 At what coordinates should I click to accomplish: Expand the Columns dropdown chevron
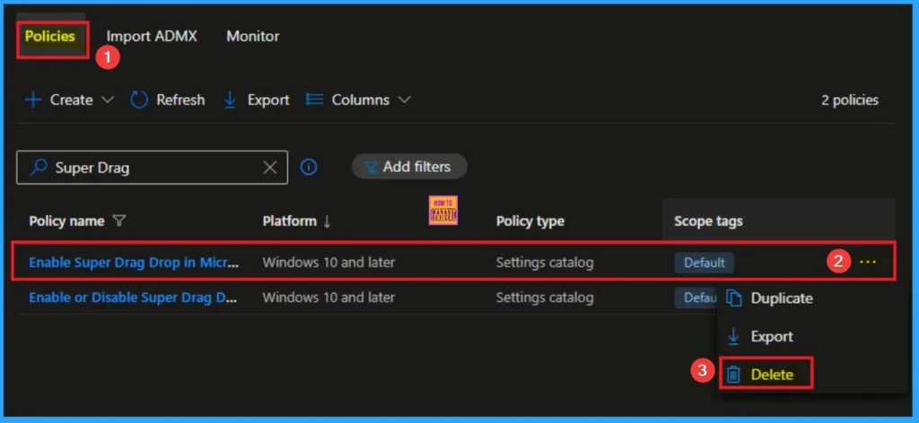tap(405, 100)
